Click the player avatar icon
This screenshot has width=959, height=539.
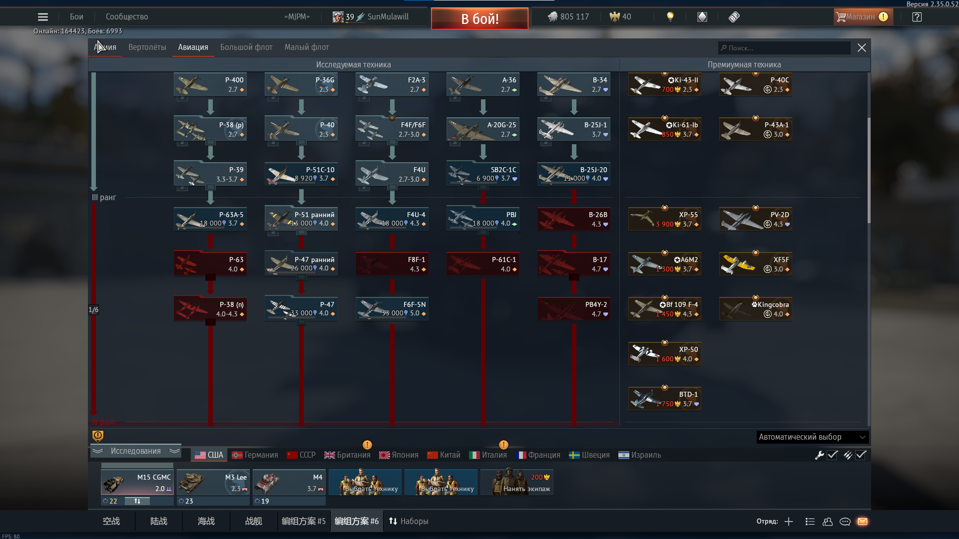[338, 17]
